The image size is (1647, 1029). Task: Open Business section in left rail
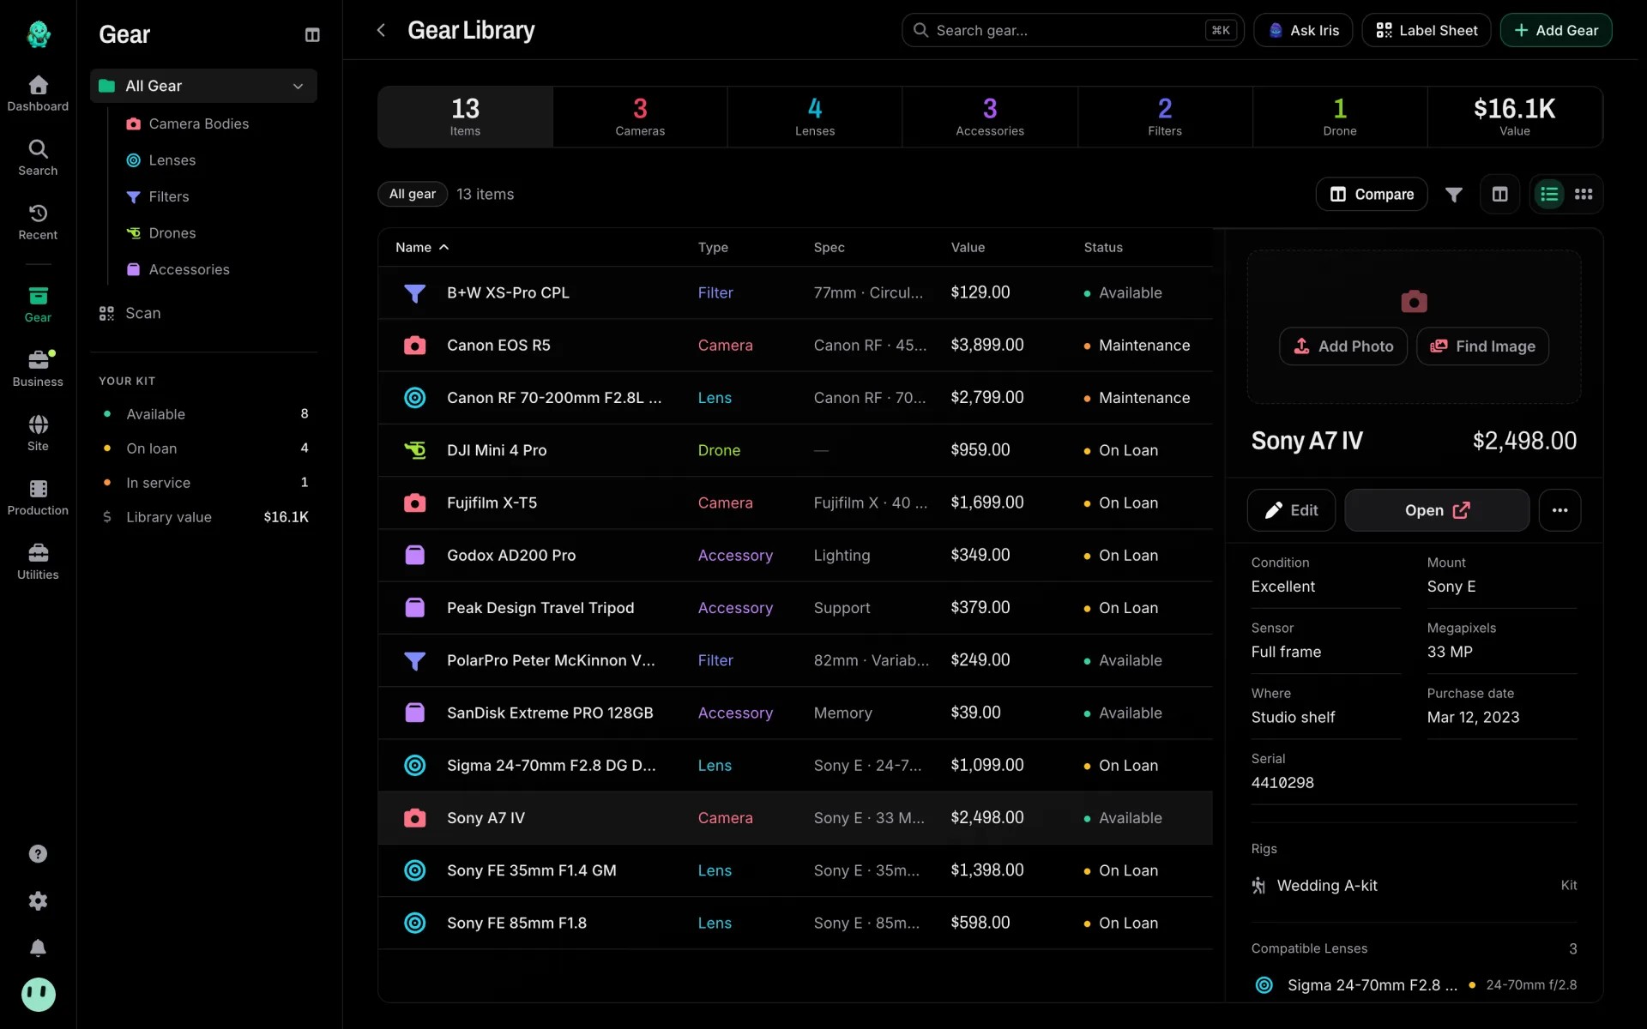(38, 369)
